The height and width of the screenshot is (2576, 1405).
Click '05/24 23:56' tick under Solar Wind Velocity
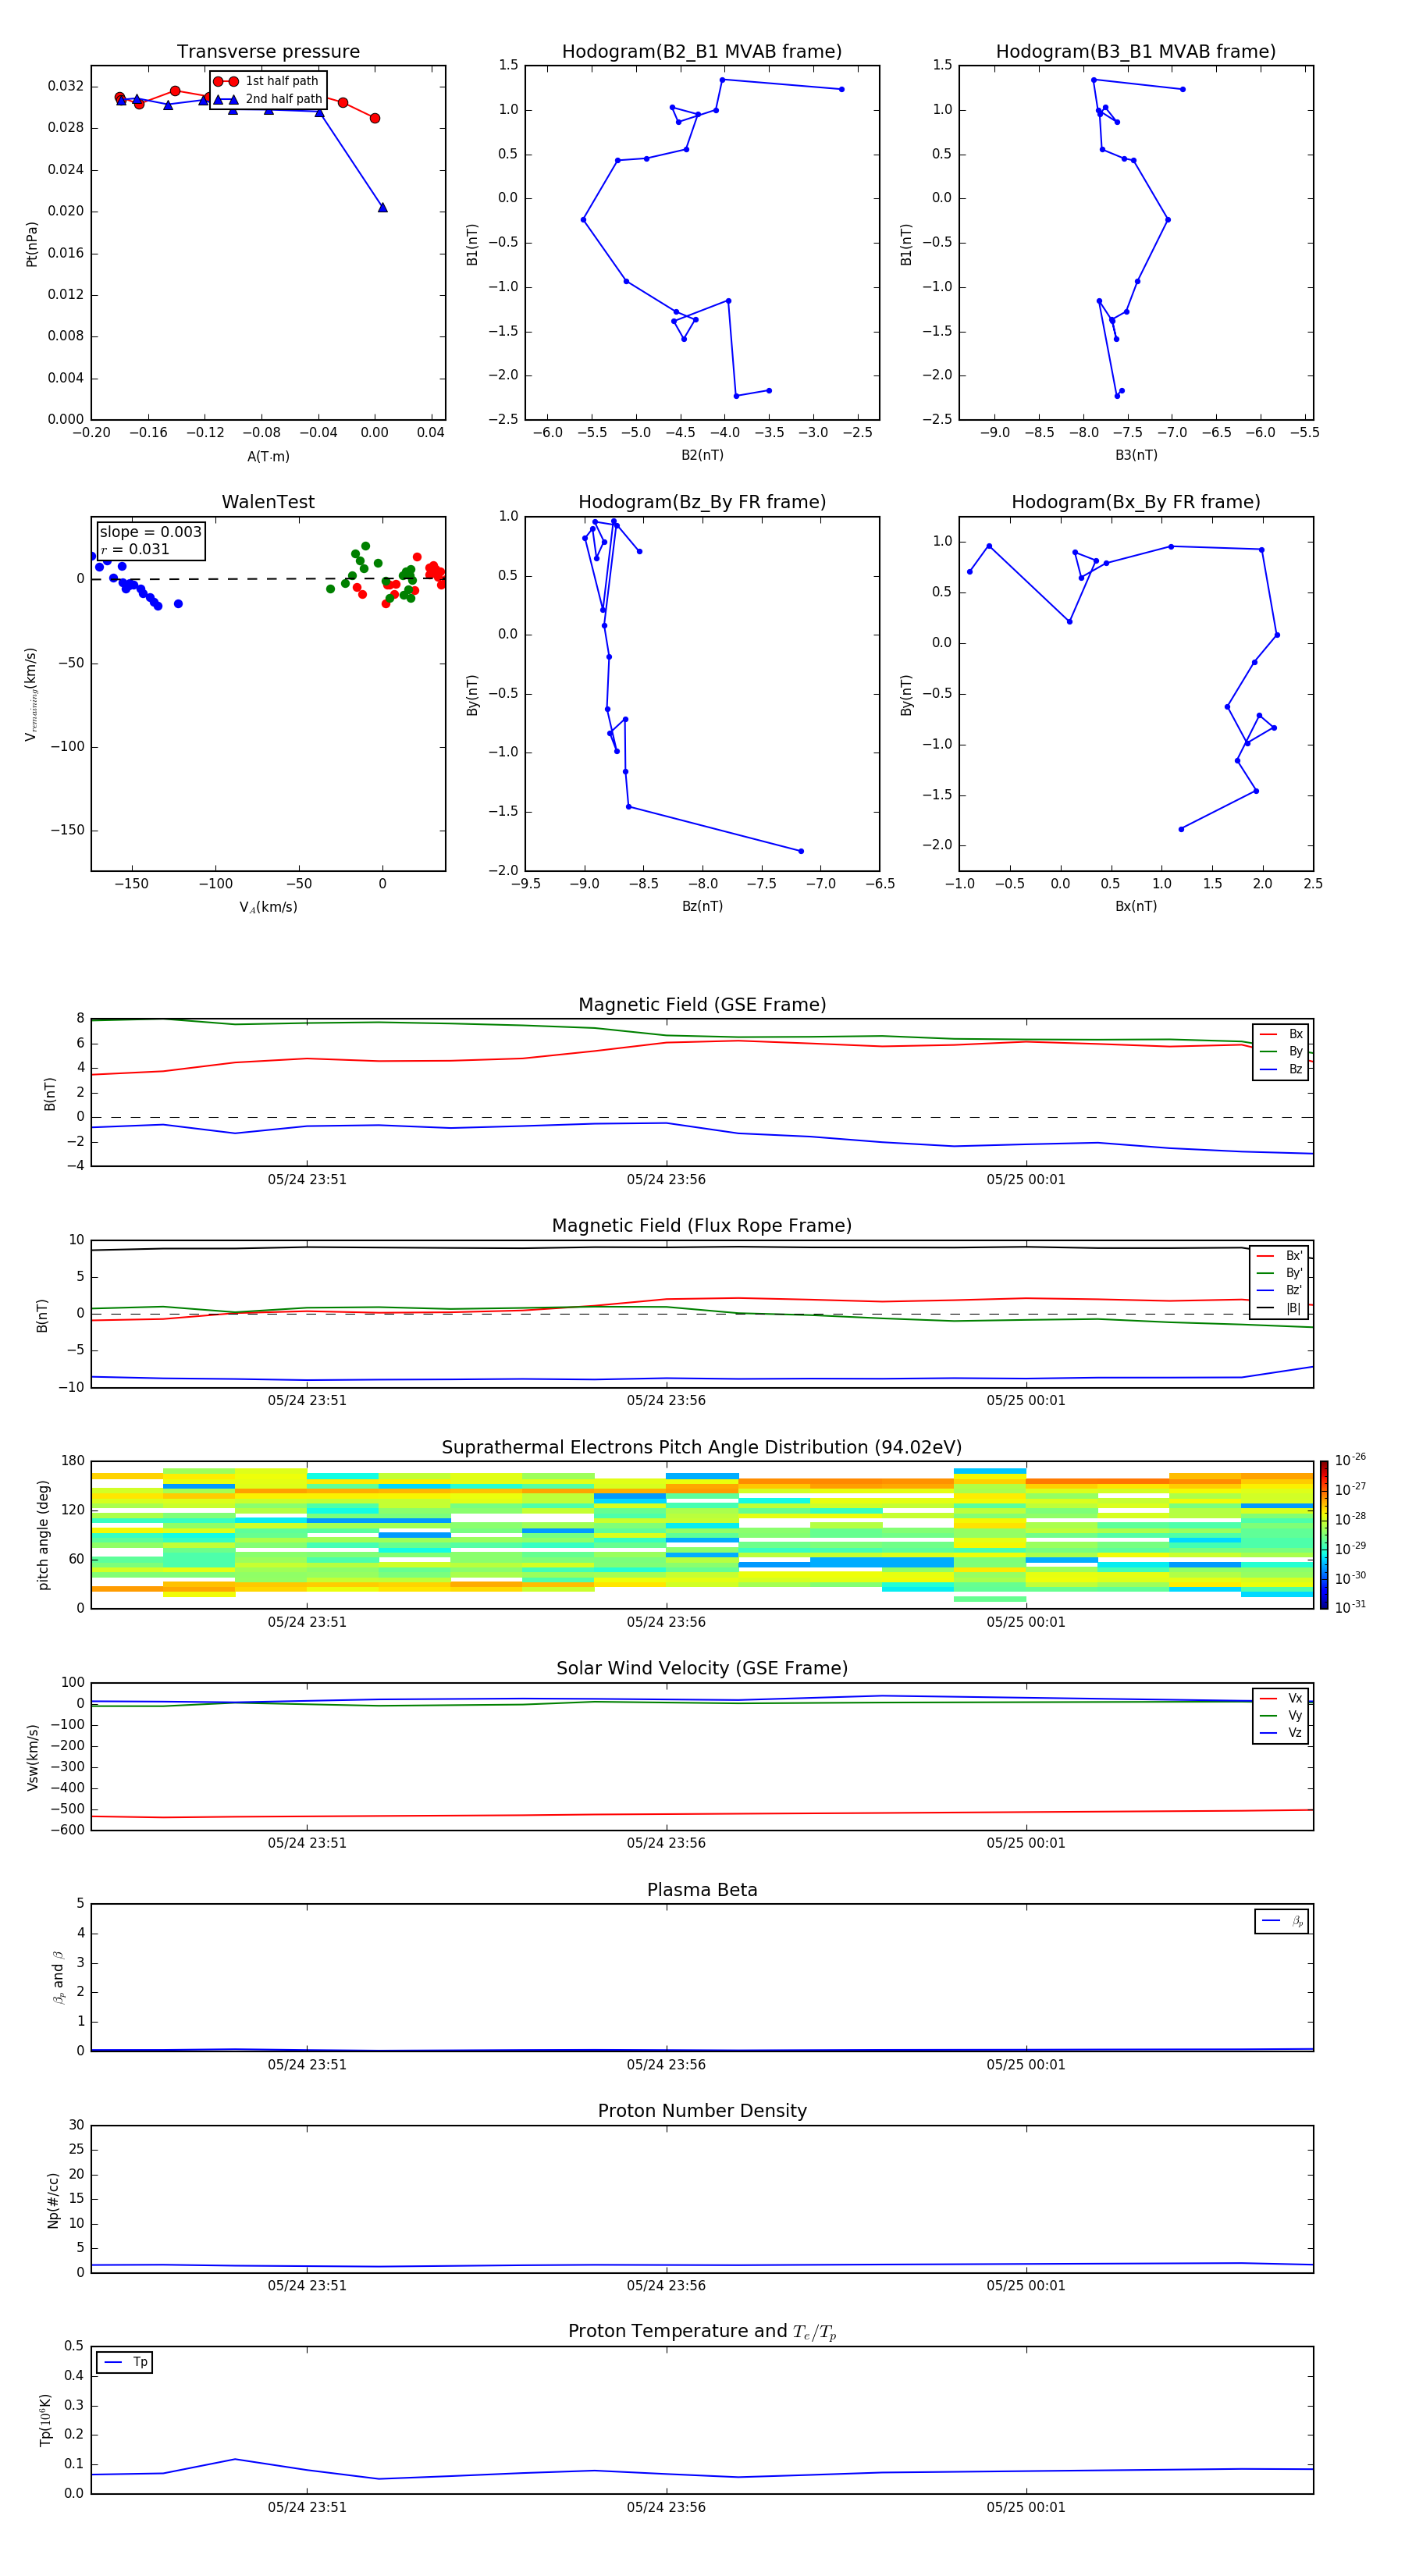666,1843
